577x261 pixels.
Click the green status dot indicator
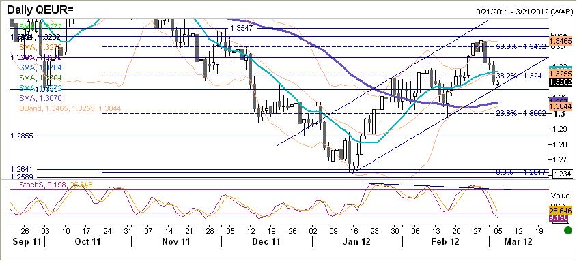(x=568, y=231)
